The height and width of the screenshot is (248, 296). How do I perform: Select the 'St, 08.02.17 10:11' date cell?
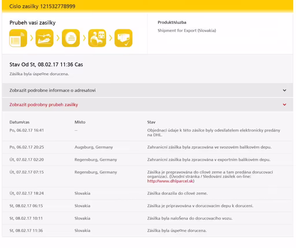(26, 218)
